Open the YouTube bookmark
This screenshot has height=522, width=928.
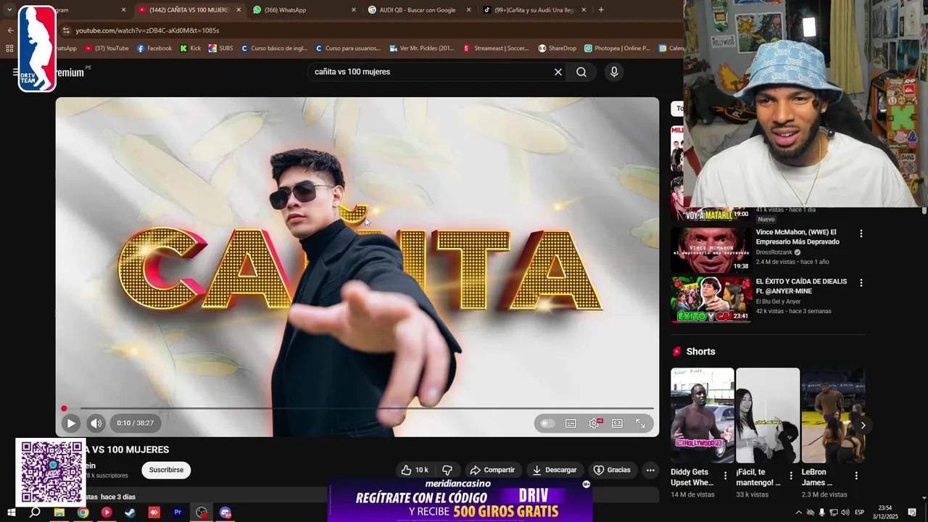[107, 49]
